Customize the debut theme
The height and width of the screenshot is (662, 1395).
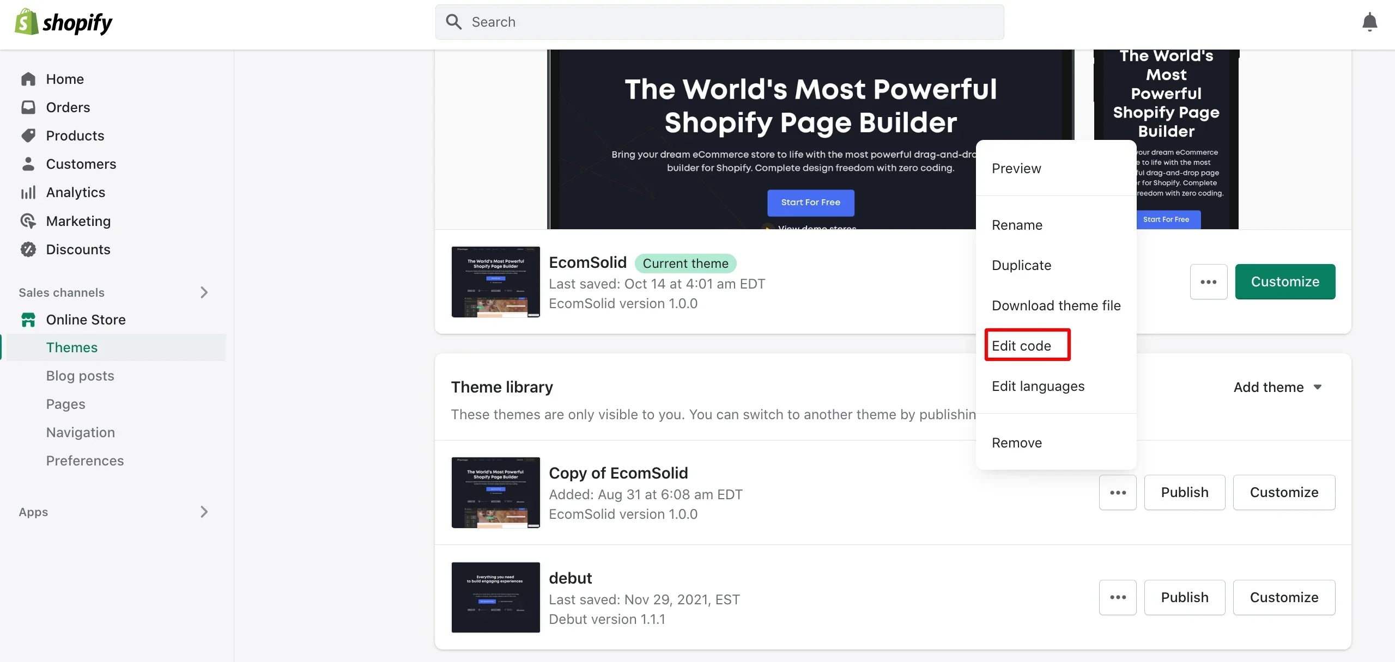[1284, 597]
